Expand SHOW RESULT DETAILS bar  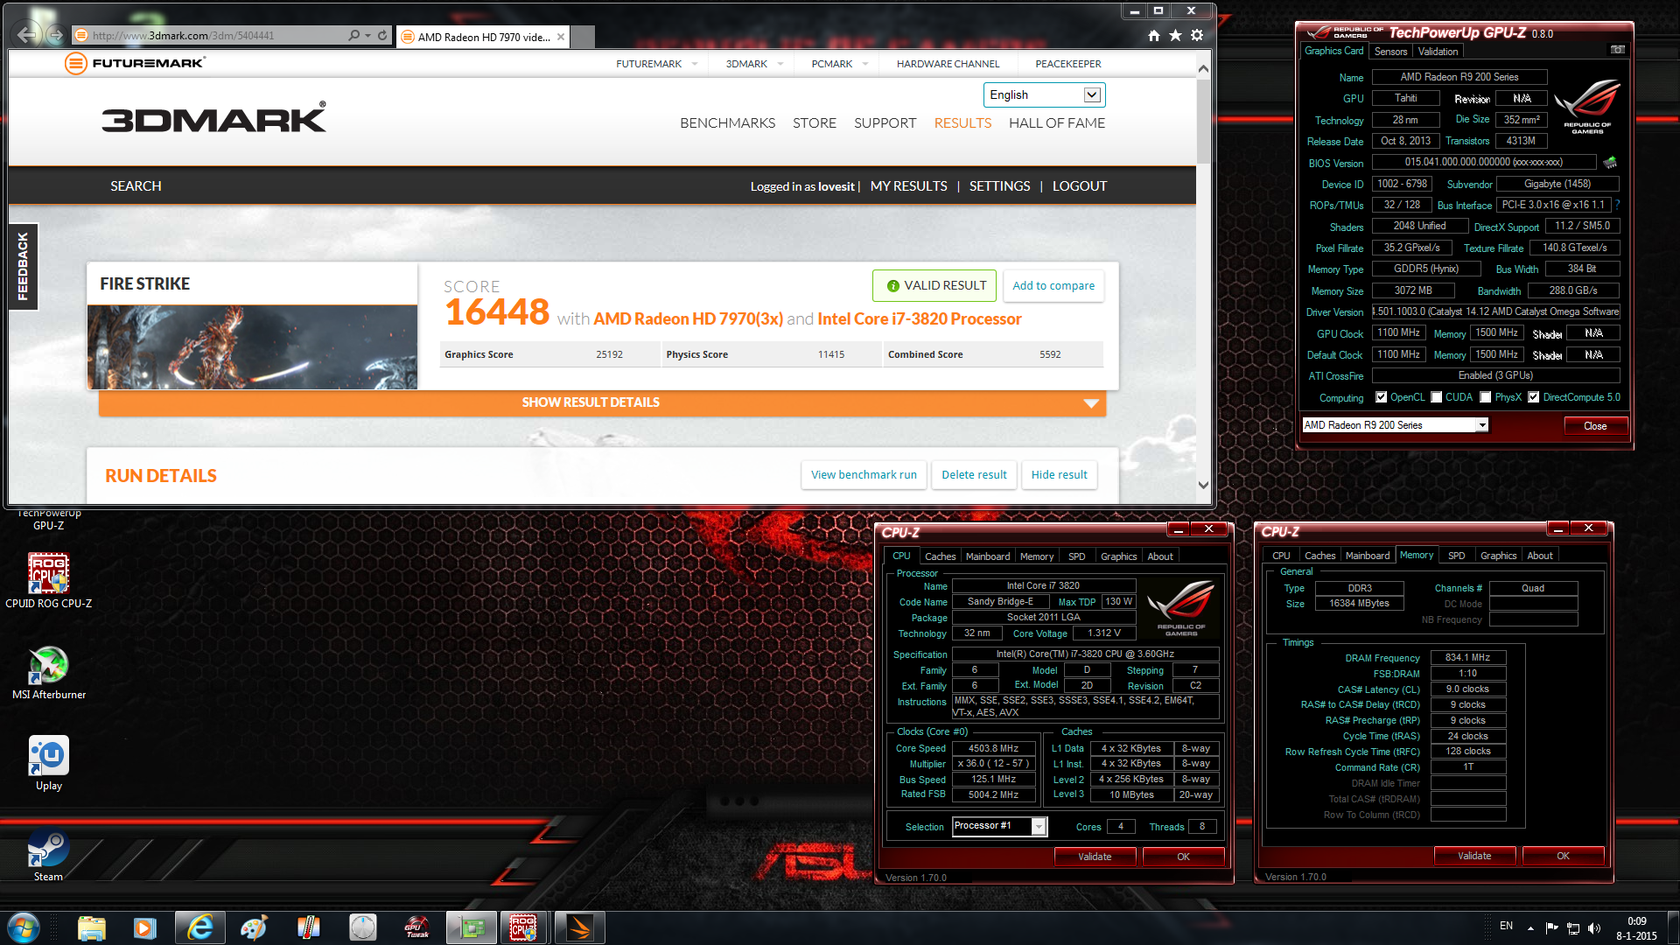[x=602, y=402]
